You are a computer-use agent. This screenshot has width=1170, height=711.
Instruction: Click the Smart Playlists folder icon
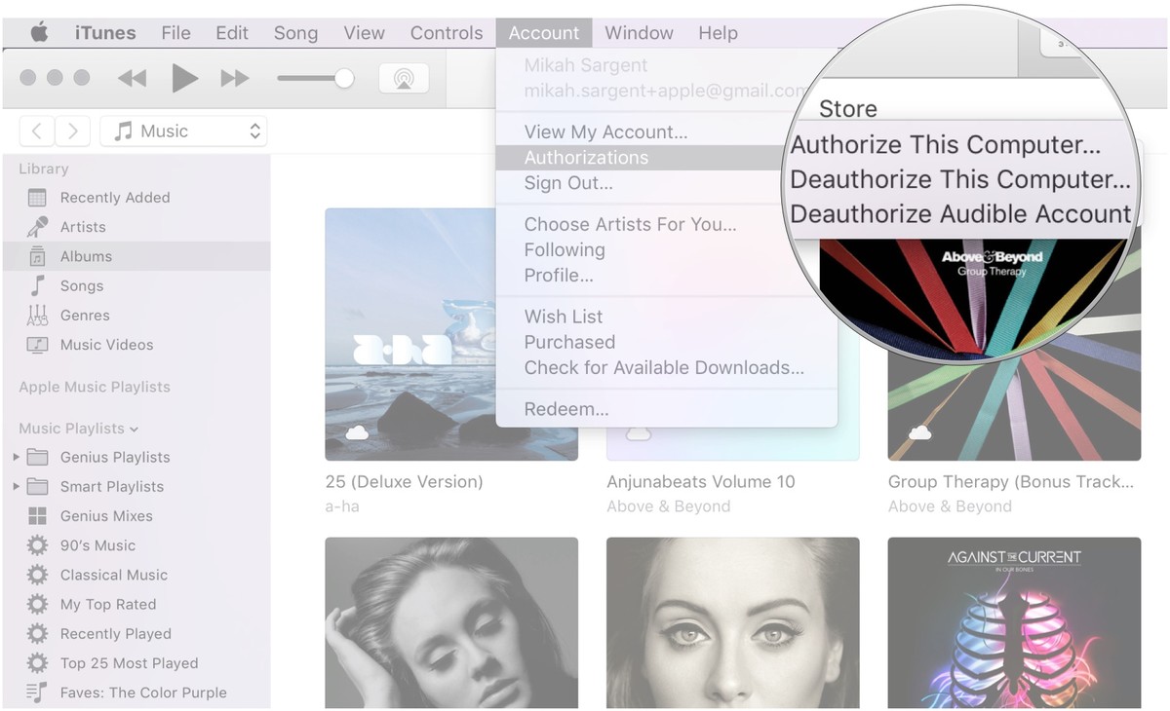coord(37,486)
